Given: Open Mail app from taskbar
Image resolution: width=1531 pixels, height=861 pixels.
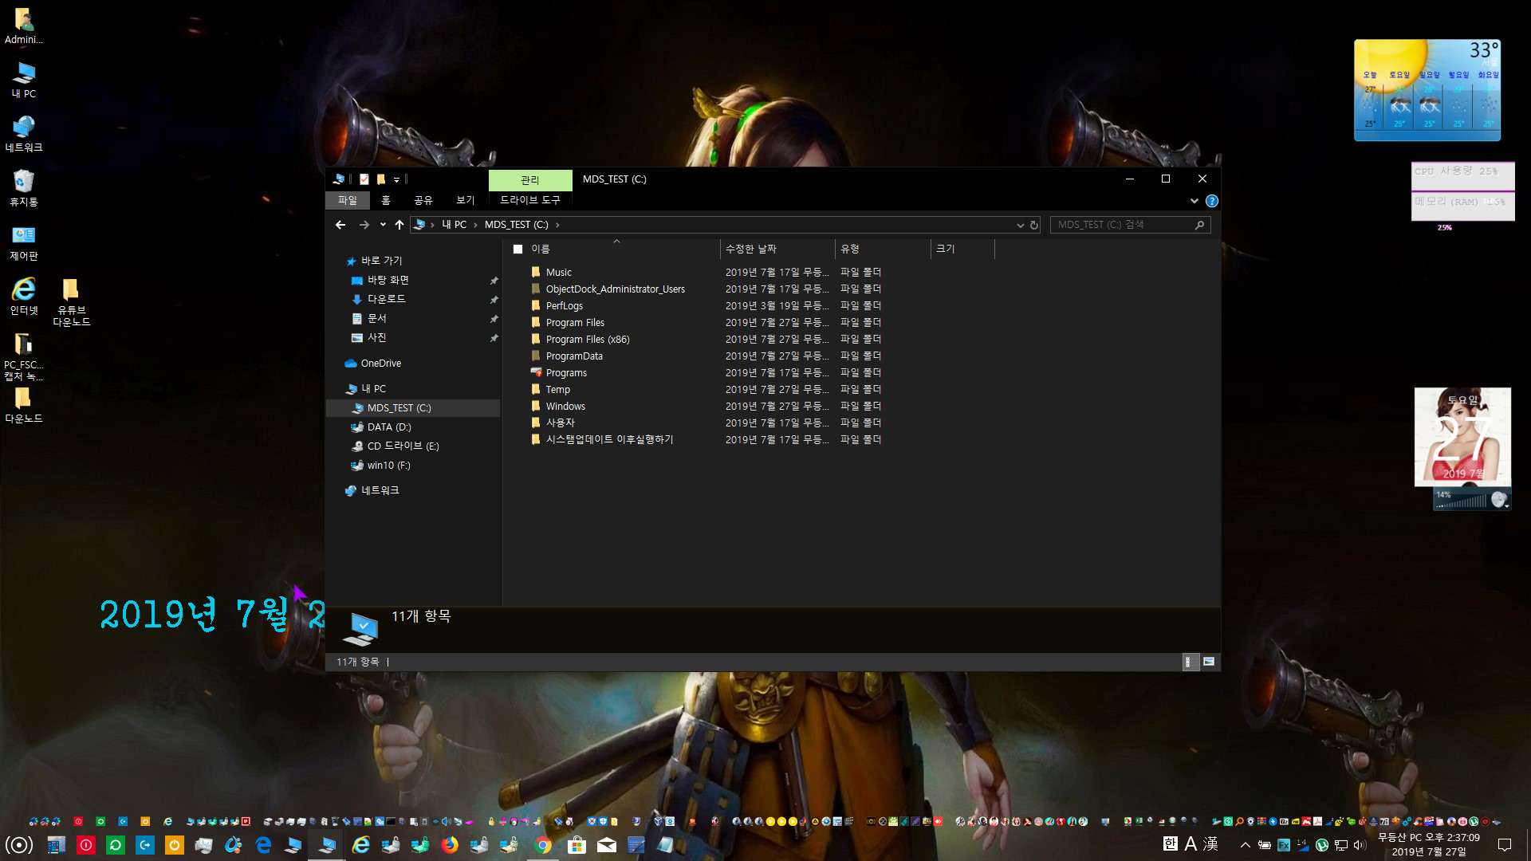Looking at the screenshot, I should (x=607, y=845).
